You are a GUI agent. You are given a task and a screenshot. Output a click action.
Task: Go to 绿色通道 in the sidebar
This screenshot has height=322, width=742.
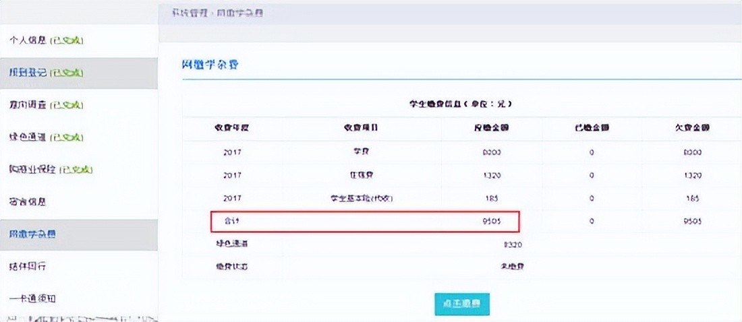pos(46,137)
